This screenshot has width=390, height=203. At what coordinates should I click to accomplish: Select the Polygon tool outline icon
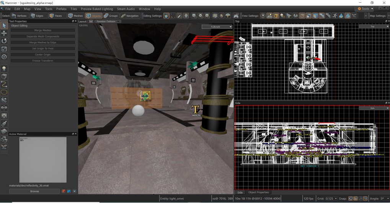tap(4, 92)
